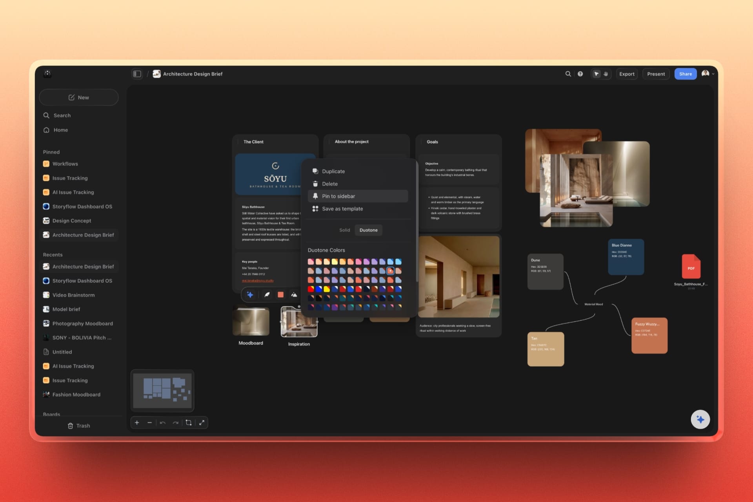Viewport: 753px width, 502px height.
Task: Click the app logo in top left
Action: [47, 73]
